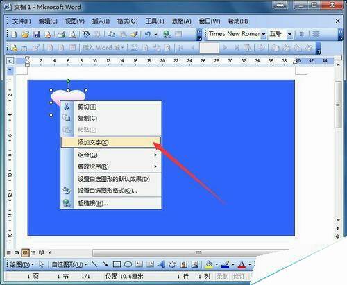The width and height of the screenshot is (347, 285).
Task: Open the 表格(A) menu
Action: 181,21
